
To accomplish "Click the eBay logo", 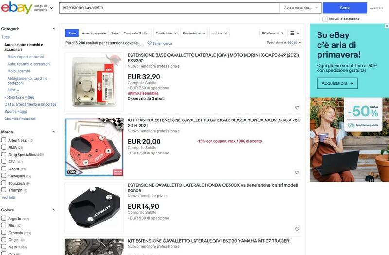I will click(17, 8).
